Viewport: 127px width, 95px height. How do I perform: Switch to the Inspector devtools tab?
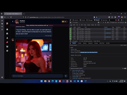75,20
